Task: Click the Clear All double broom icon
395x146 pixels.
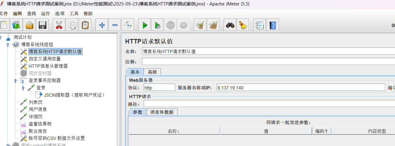Action: coord(213,25)
